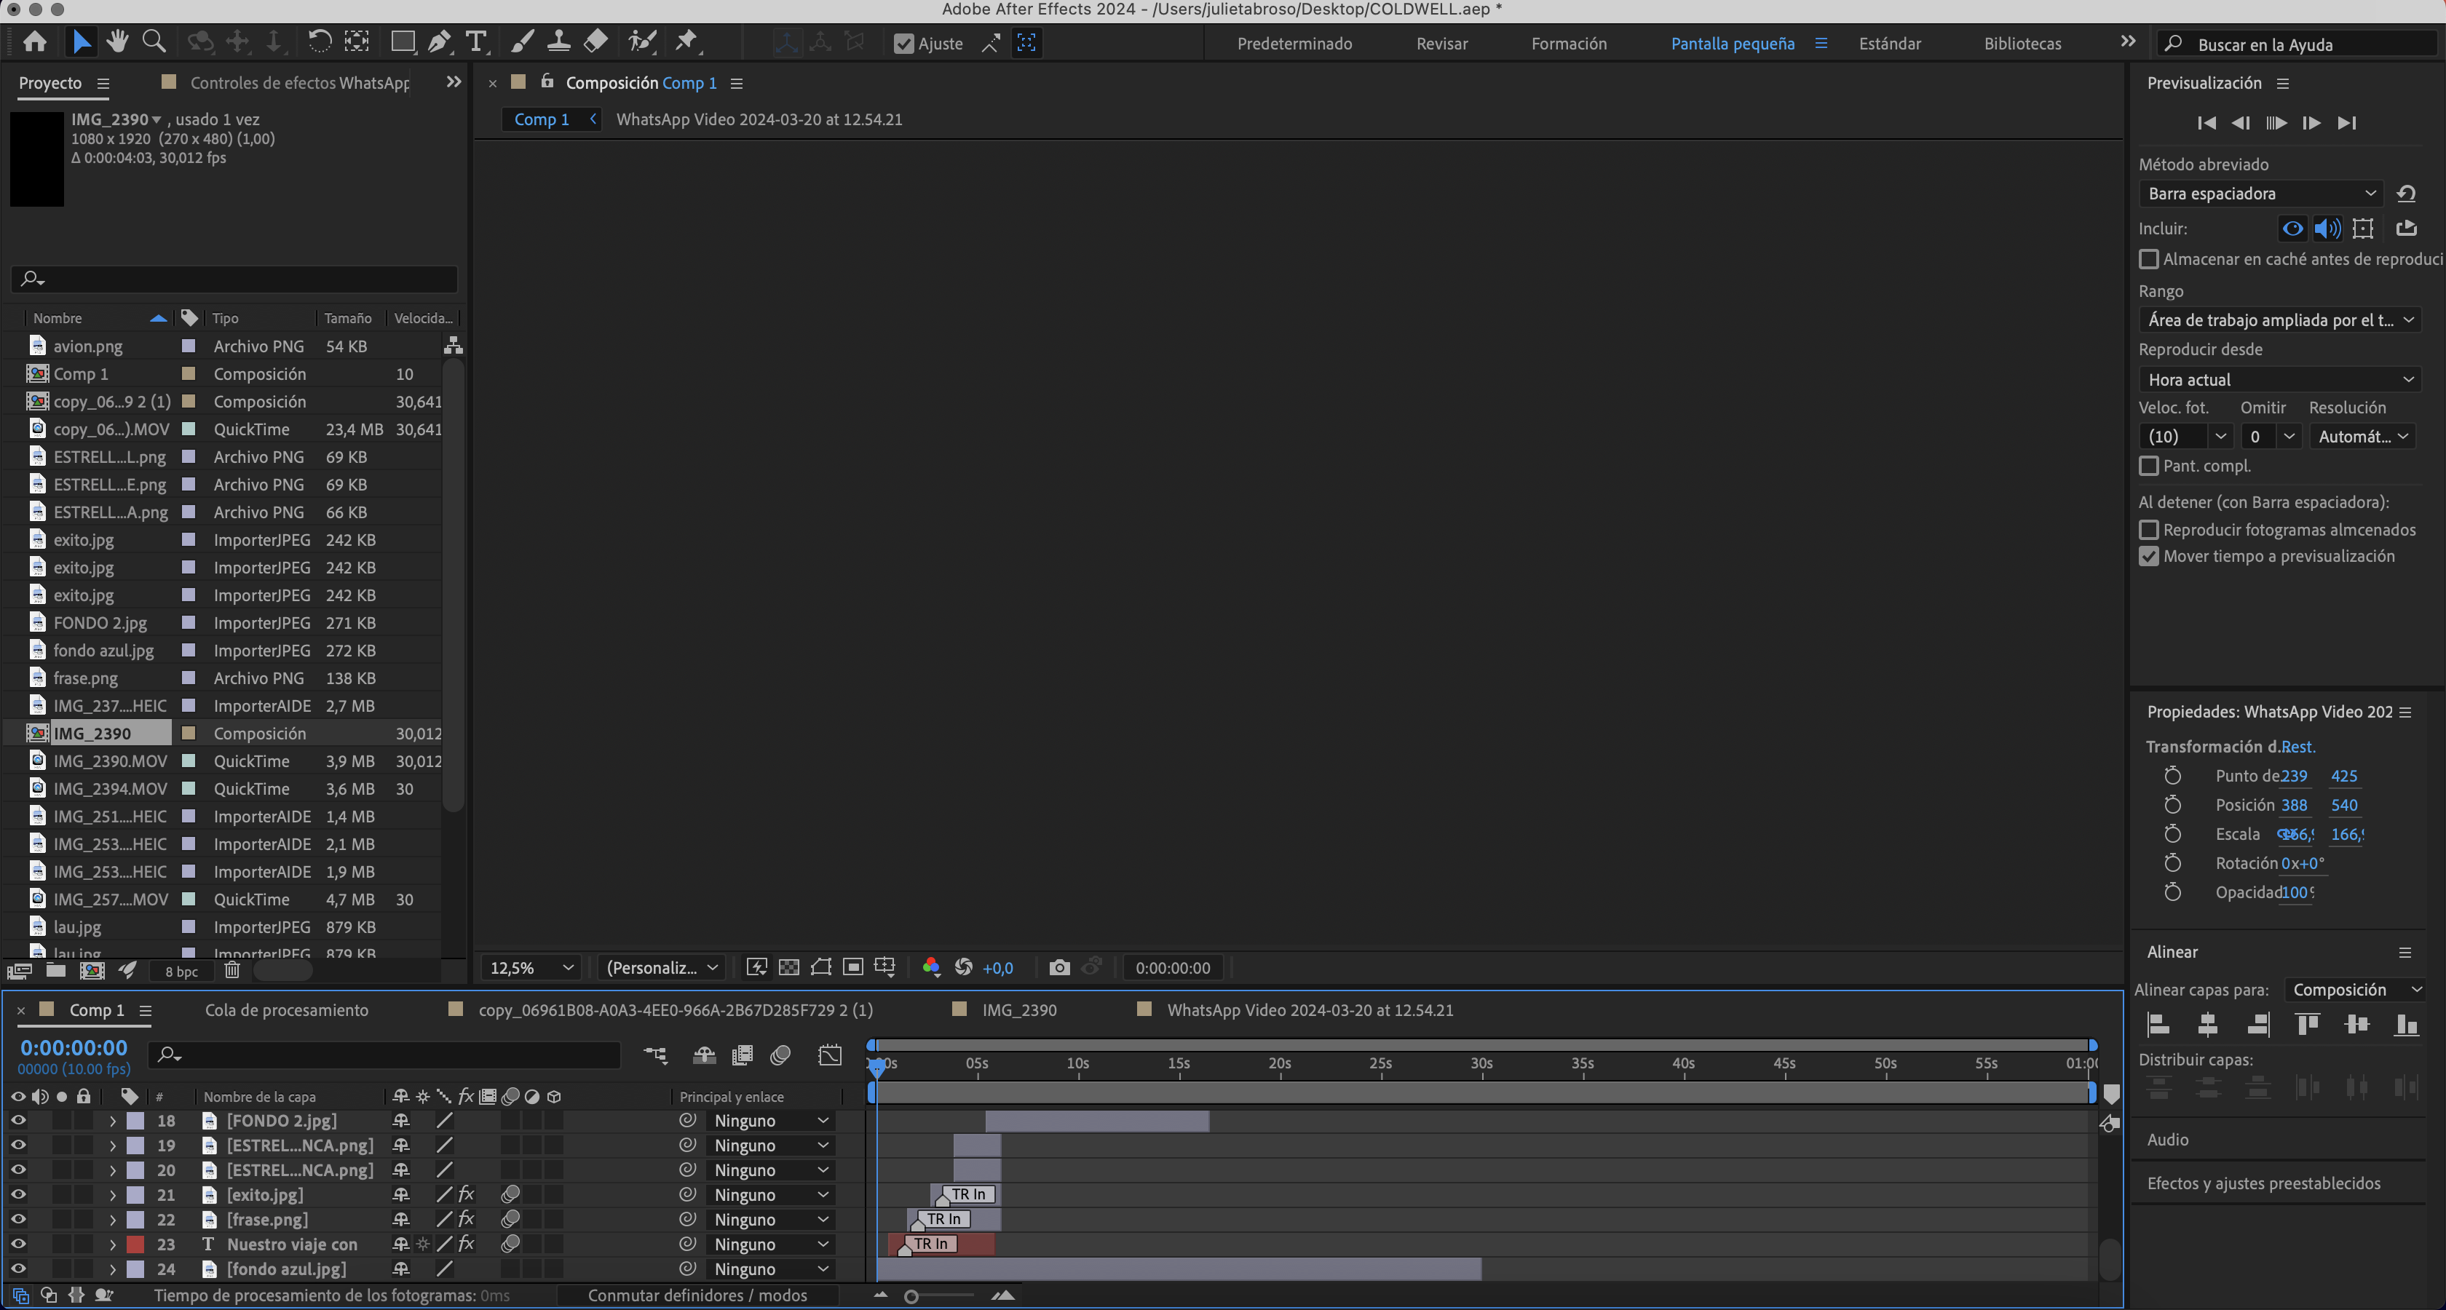Show more workspaces with double chevron
This screenshot has width=2446, height=1310.
point(2128,41)
